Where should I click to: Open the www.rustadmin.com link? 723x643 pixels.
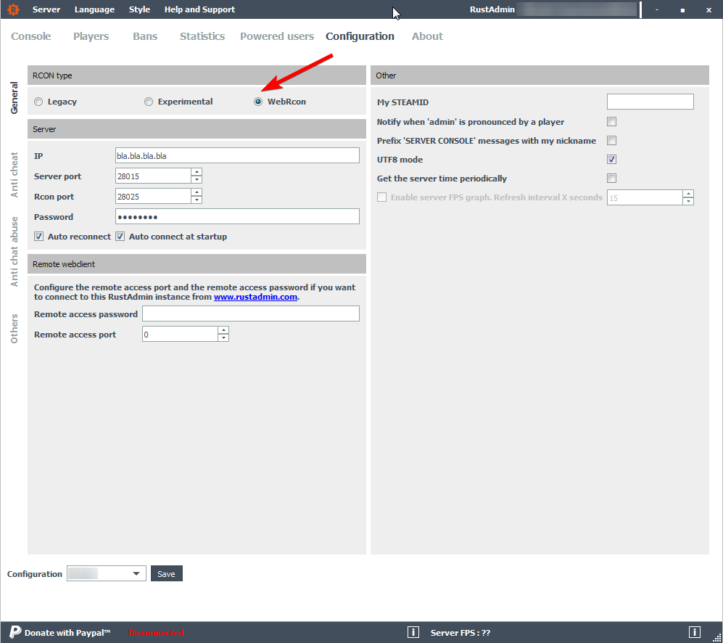click(255, 297)
